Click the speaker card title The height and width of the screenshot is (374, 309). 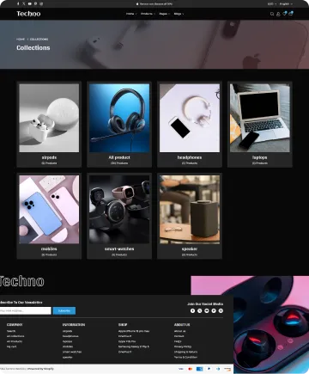190,248
